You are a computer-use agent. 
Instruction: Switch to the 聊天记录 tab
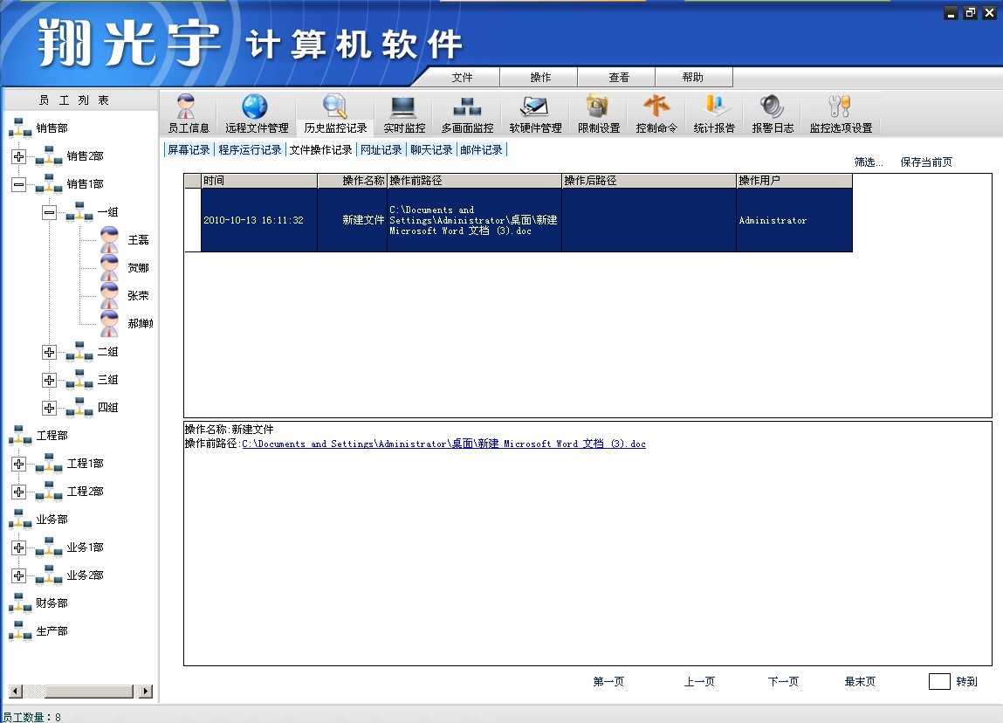(x=431, y=150)
